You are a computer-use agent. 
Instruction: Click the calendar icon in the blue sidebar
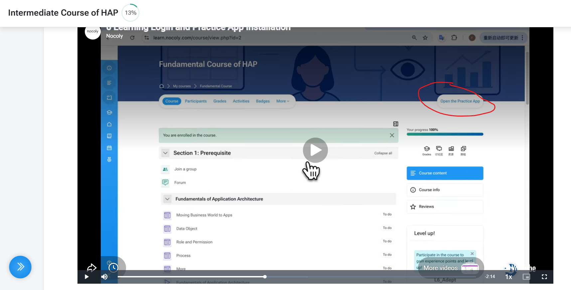(x=109, y=148)
